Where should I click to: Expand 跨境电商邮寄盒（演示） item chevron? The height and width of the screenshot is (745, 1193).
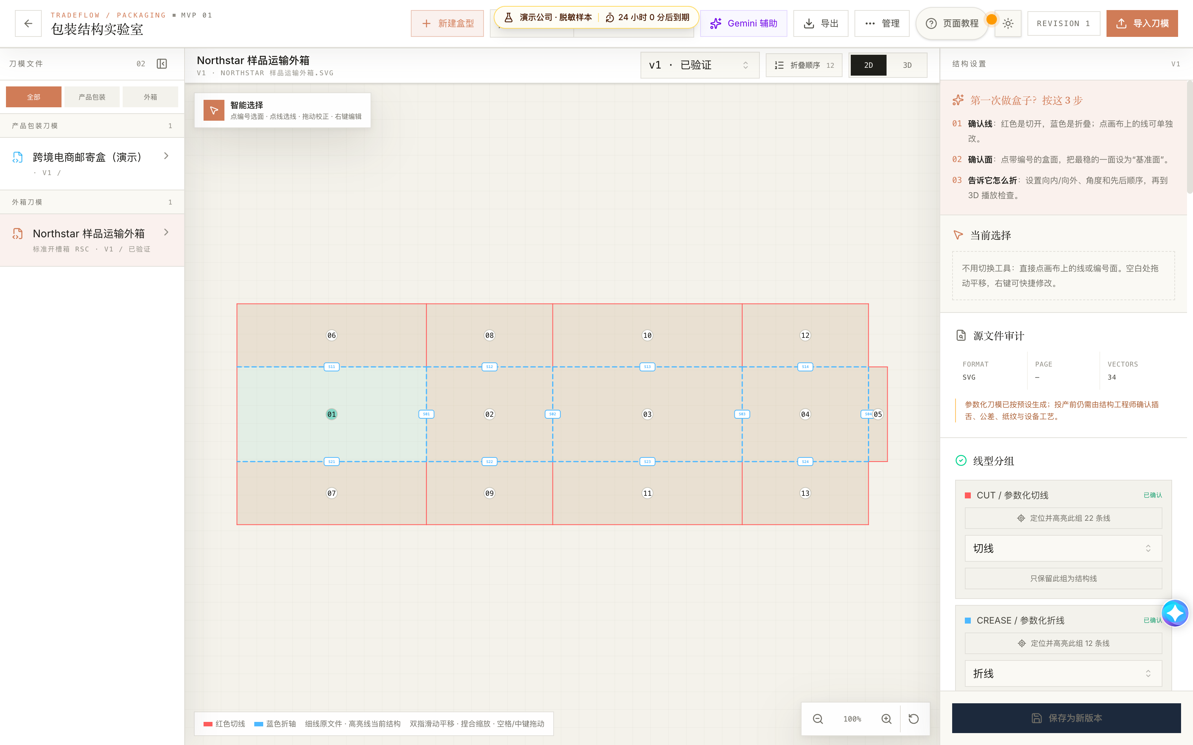(166, 156)
